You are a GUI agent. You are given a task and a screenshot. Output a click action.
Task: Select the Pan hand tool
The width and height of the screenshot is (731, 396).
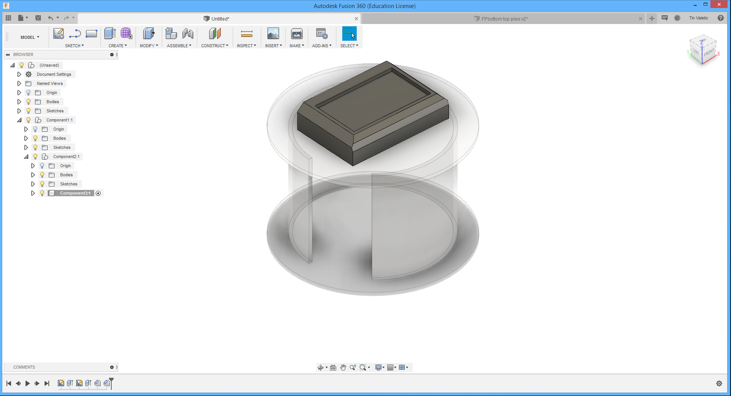[x=343, y=367]
